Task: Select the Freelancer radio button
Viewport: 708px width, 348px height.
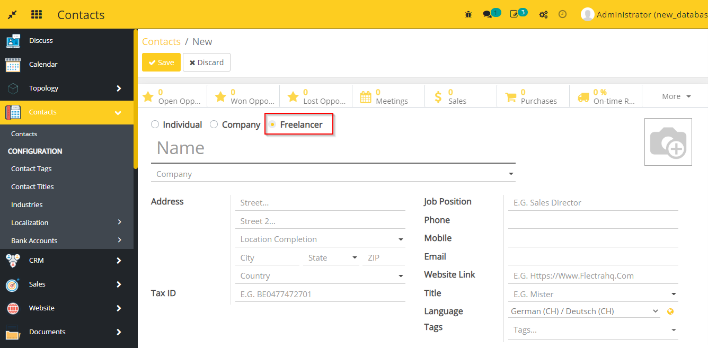Action: [x=272, y=124]
